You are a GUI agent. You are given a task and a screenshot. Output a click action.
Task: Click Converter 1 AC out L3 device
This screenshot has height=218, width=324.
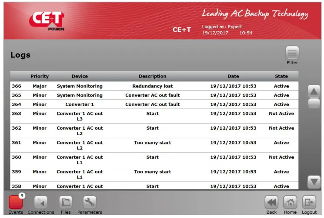point(80,116)
